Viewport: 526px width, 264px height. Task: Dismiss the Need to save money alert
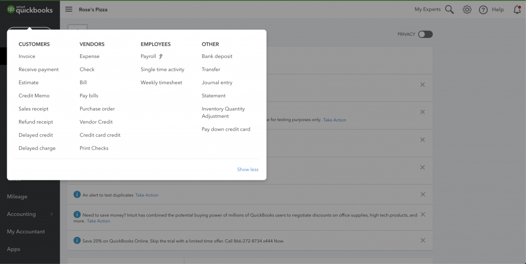(x=423, y=214)
